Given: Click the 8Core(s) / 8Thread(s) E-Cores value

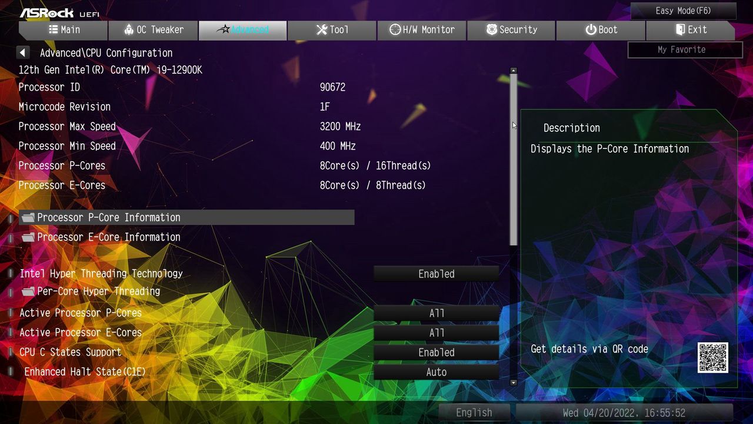Looking at the screenshot, I should click(x=372, y=185).
